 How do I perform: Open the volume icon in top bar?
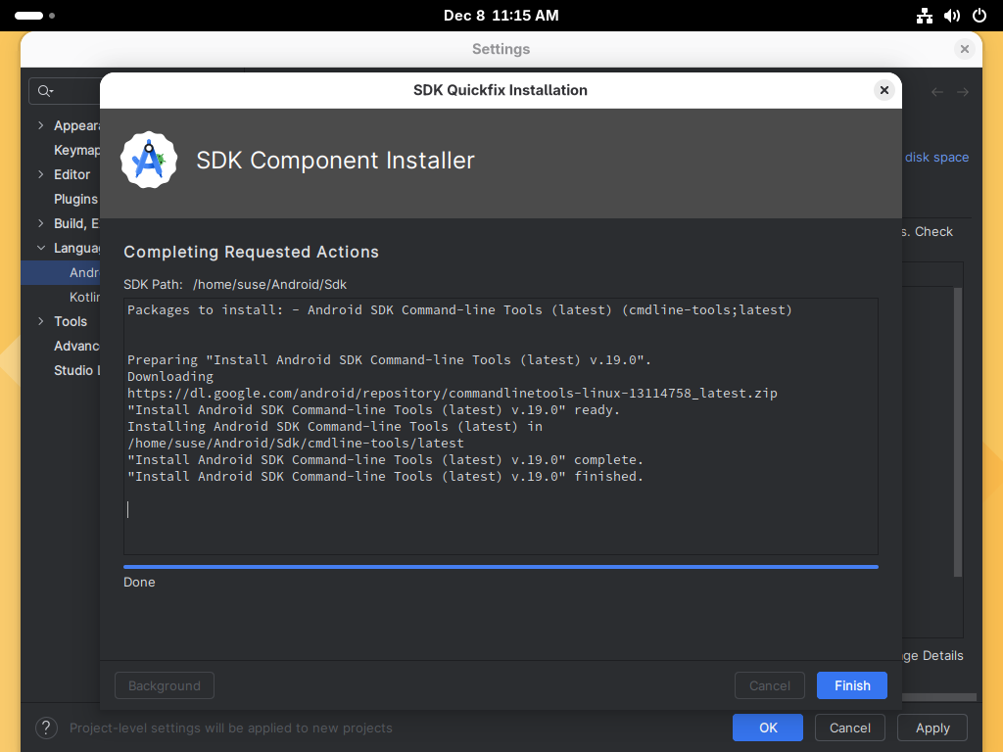pyautogui.click(x=952, y=16)
